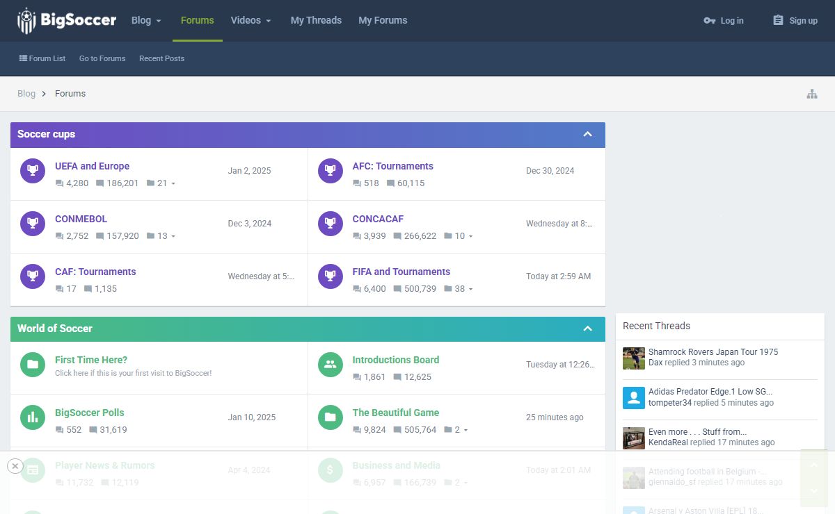Open the AFC: Tournaments forum
835x514 pixels.
(x=393, y=166)
